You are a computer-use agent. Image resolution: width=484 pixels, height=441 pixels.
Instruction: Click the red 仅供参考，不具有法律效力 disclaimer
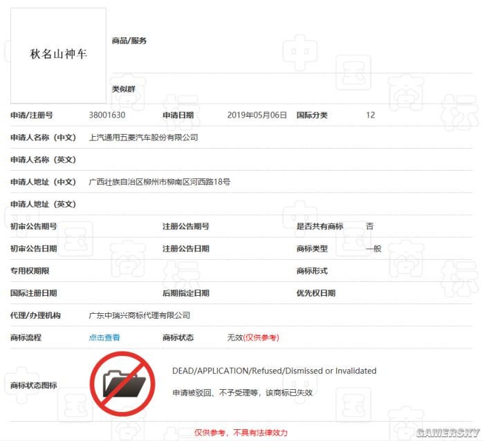(241, 432)
